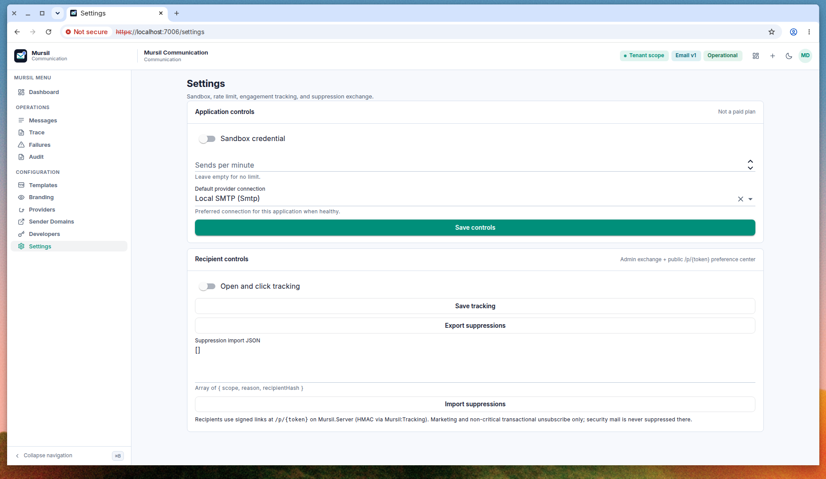Open the apps grid icon in header
This screenshot has width=826, height=479.
coord(756,56)
